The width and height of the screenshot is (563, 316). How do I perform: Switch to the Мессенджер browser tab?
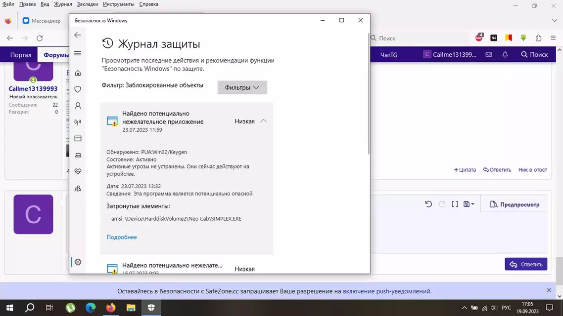(x=42, y=21)
